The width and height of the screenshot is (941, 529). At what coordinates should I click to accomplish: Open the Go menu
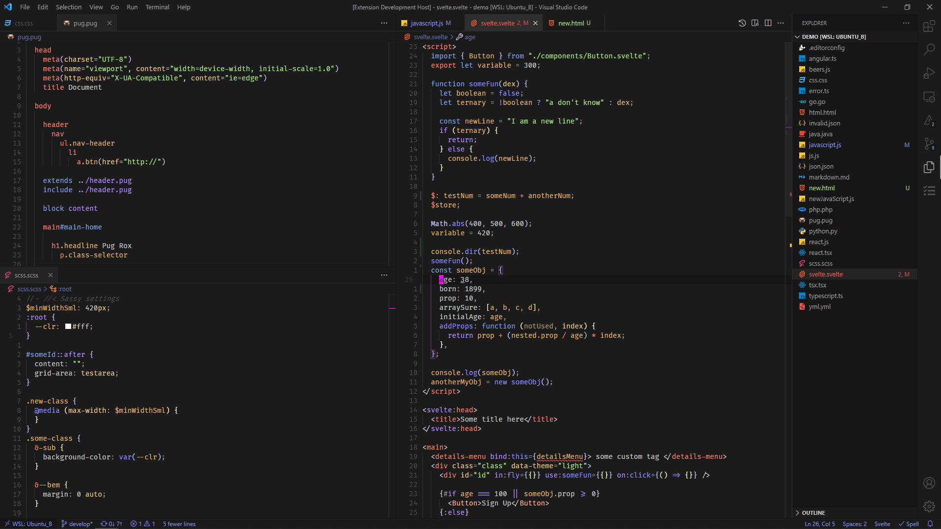115,7
